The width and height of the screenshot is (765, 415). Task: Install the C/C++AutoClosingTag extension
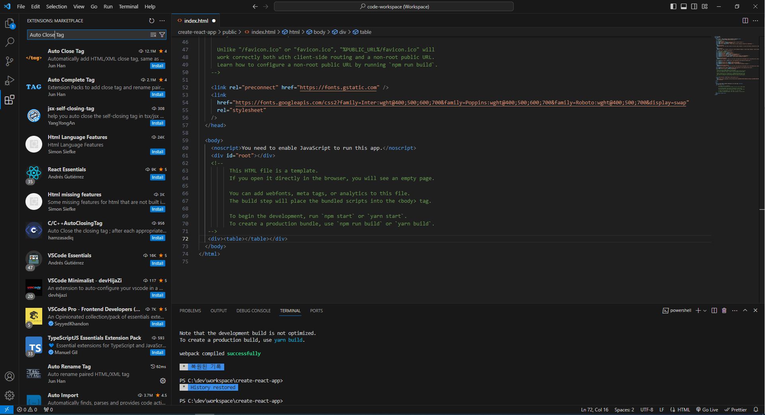point(158,238)
